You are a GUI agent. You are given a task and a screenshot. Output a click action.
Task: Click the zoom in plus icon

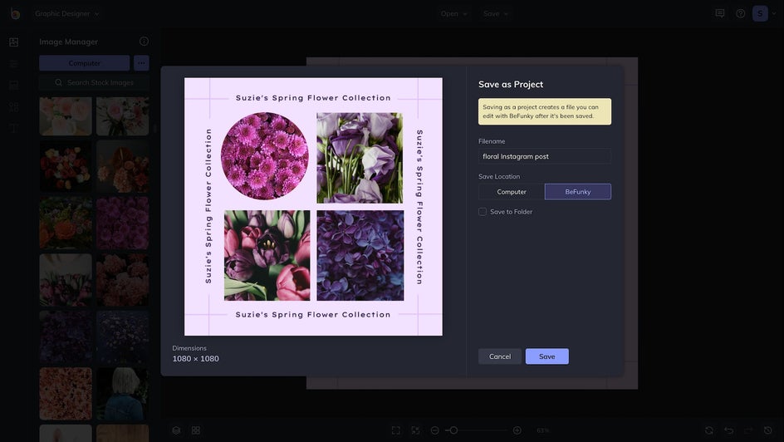(517, 430)
